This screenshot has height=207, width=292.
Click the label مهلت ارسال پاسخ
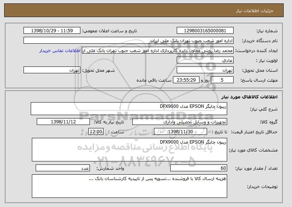tap(259, 80)
